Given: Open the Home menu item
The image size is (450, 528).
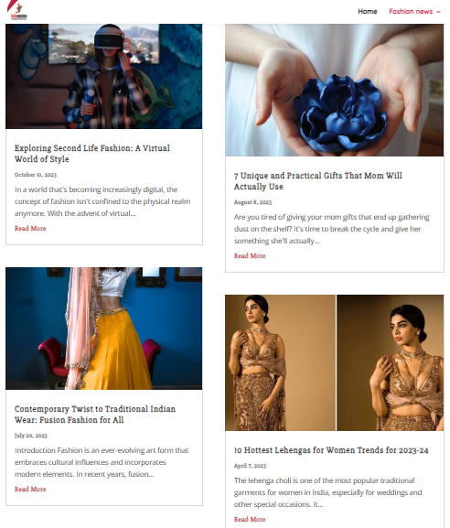Looking at the screenshot, I should point(367,12).
